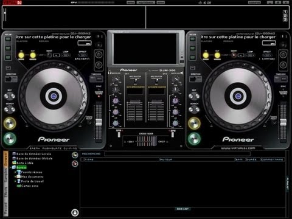Trigger hot cue 1 on left deck
The width and height of the screenshot is (292, 219).
tap(8, 39)
